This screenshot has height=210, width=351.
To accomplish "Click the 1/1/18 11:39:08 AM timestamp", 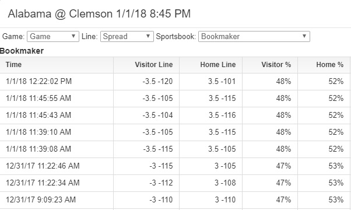I will [x=38, y=149].
